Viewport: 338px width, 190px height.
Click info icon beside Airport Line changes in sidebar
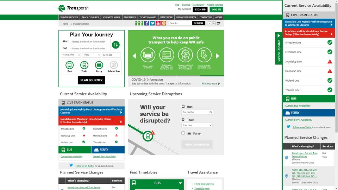click(x=287, y=158)
